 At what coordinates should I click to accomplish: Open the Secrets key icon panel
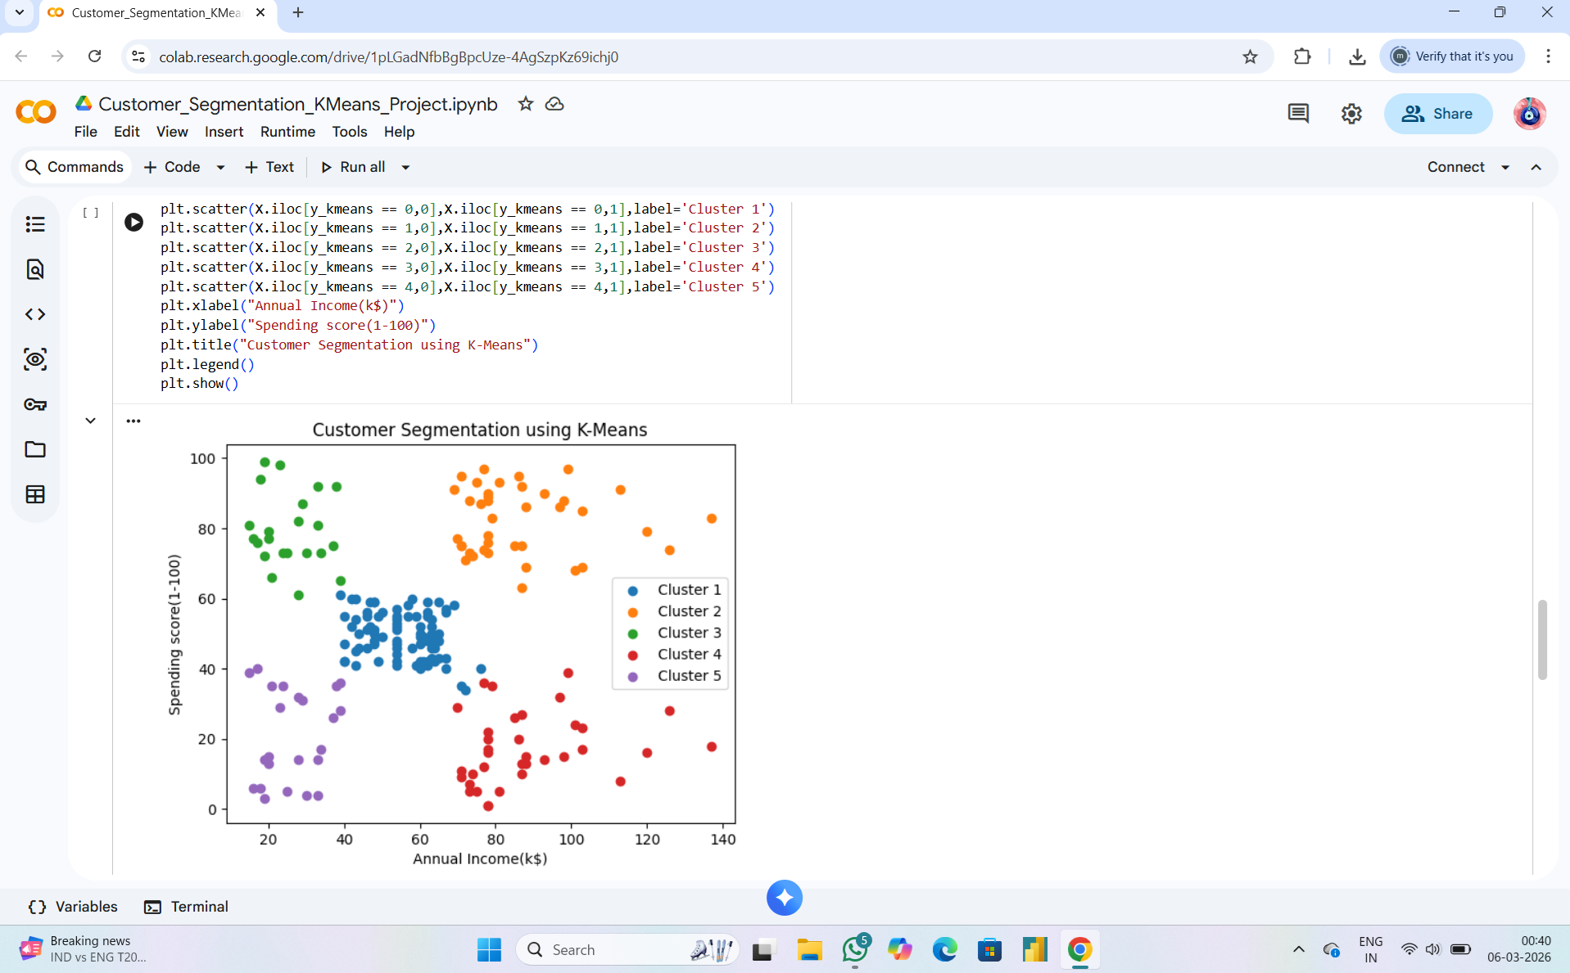[35, 404]
